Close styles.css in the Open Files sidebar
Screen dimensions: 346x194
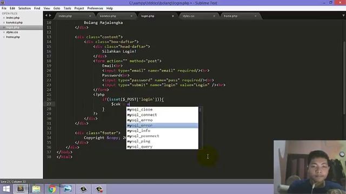pyautogui.click(x=4, y=32)
